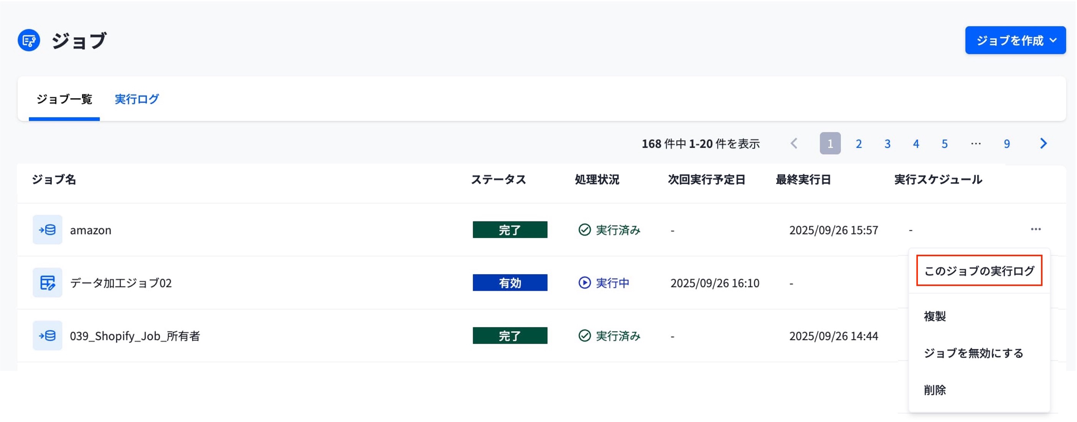Click the 039_Shopify_Job_所有者 import icon

coord(47,335)
